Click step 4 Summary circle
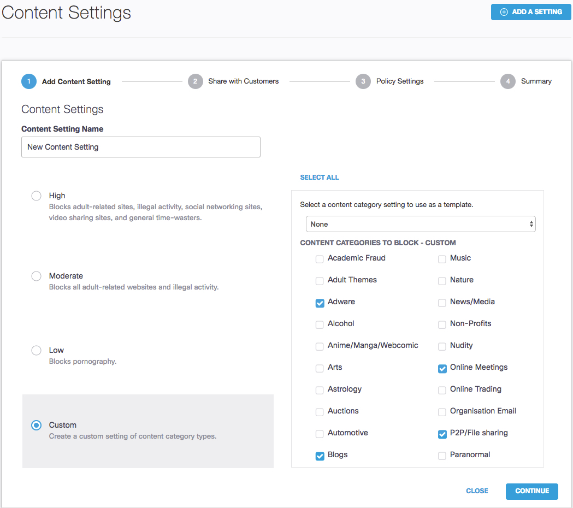Image resolution: width=573 pixels, height=508 pixels. tap(508, 81)
